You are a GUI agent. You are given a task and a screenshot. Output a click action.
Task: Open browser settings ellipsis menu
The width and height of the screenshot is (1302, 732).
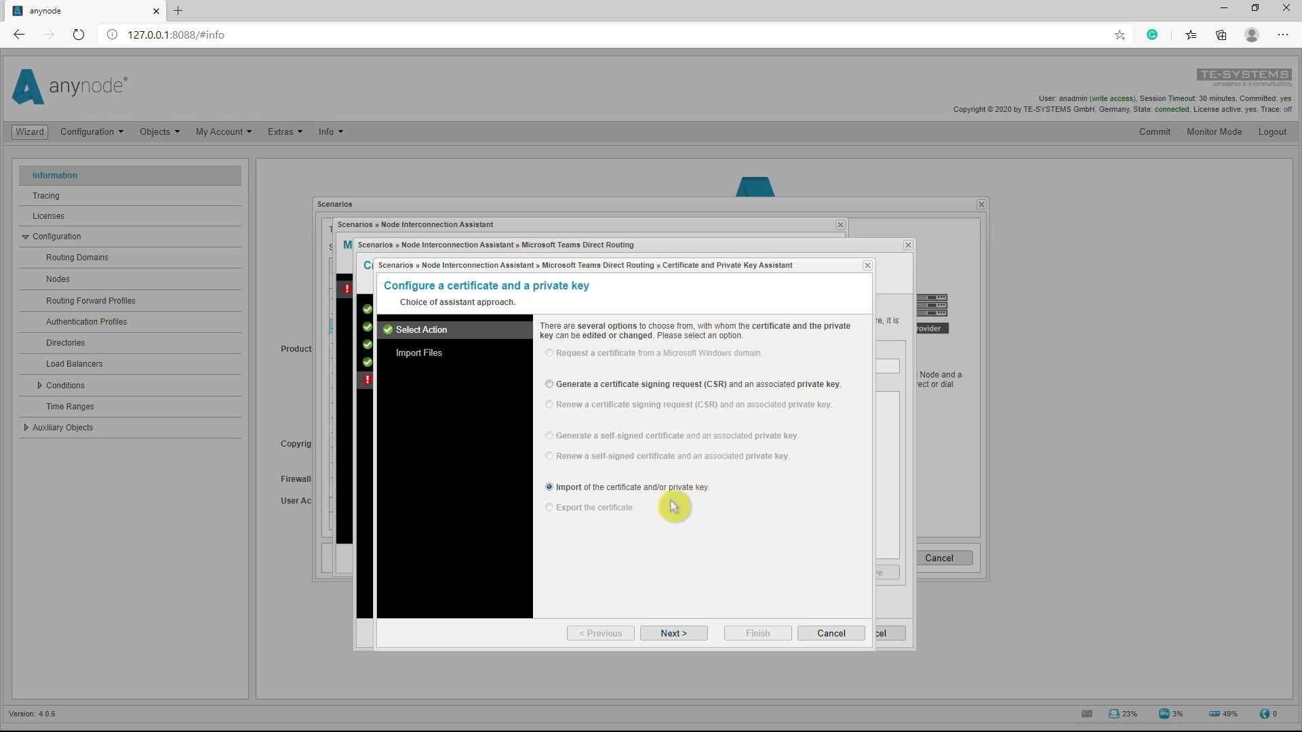tap(1283, 35)
